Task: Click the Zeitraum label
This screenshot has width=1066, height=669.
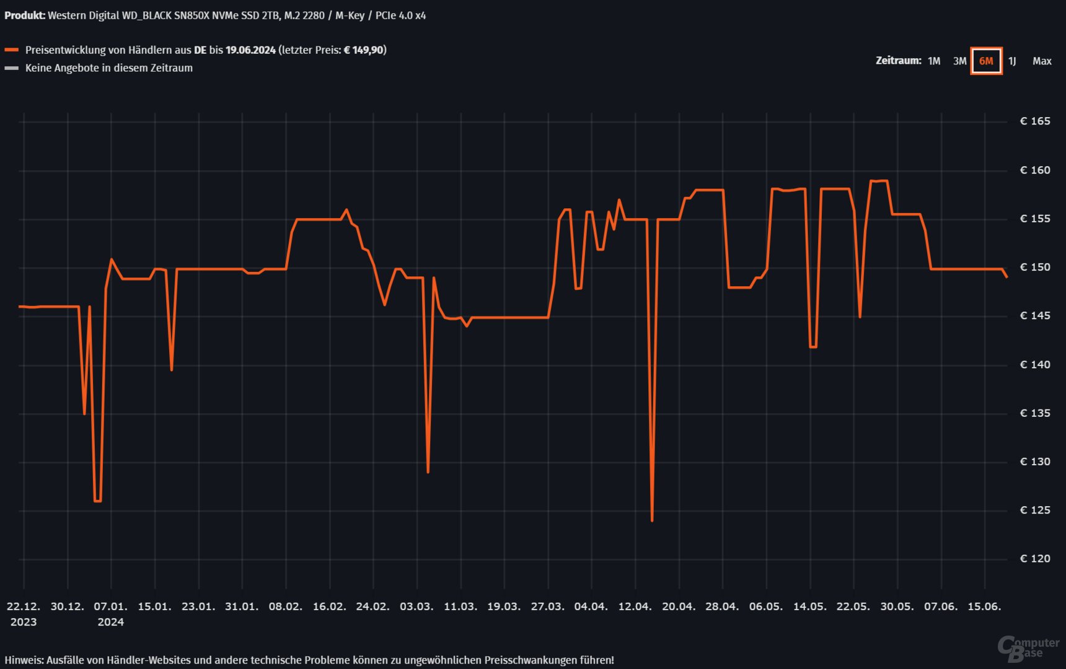Action: (x=898, y=61)
